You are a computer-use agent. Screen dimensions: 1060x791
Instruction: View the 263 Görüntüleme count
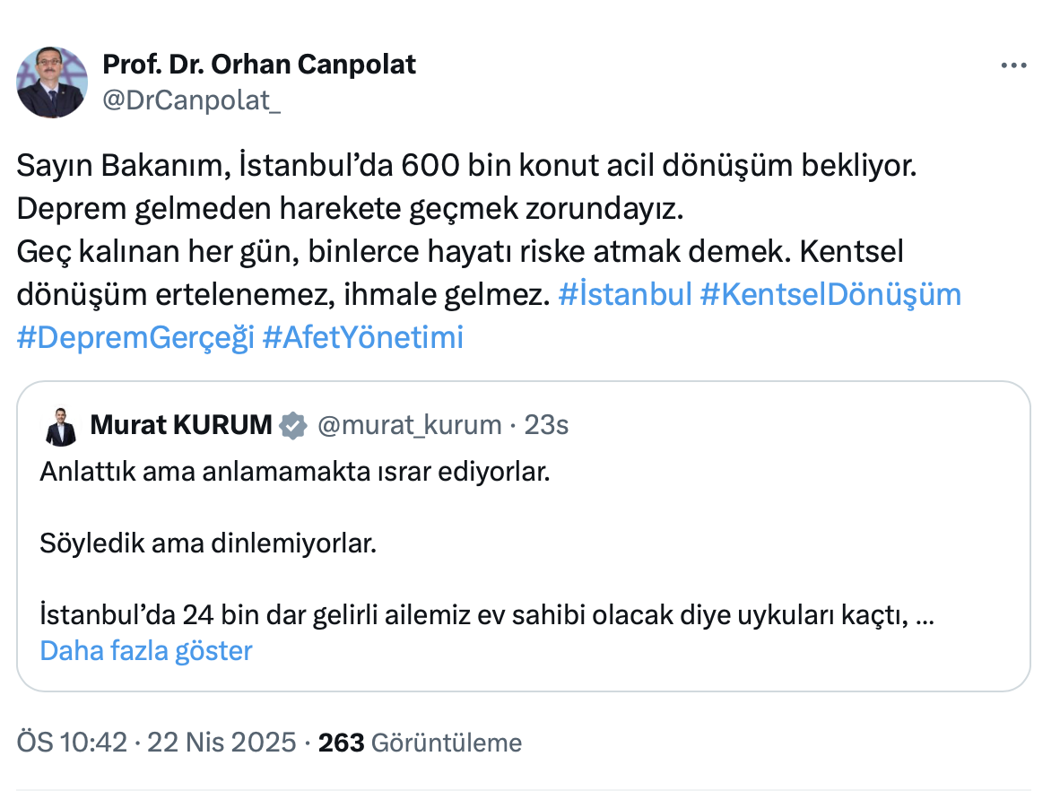pyautogui.click(x=420, y=743)
